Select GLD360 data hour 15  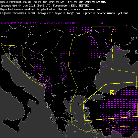point(73,23)
